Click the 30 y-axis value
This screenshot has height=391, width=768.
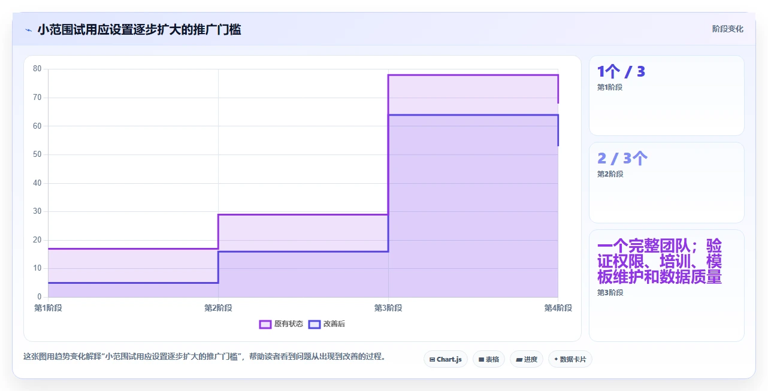[x=37, y=211]
